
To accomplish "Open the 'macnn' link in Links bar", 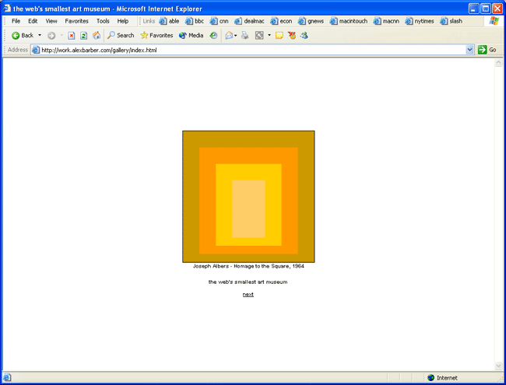I will 386,21.
